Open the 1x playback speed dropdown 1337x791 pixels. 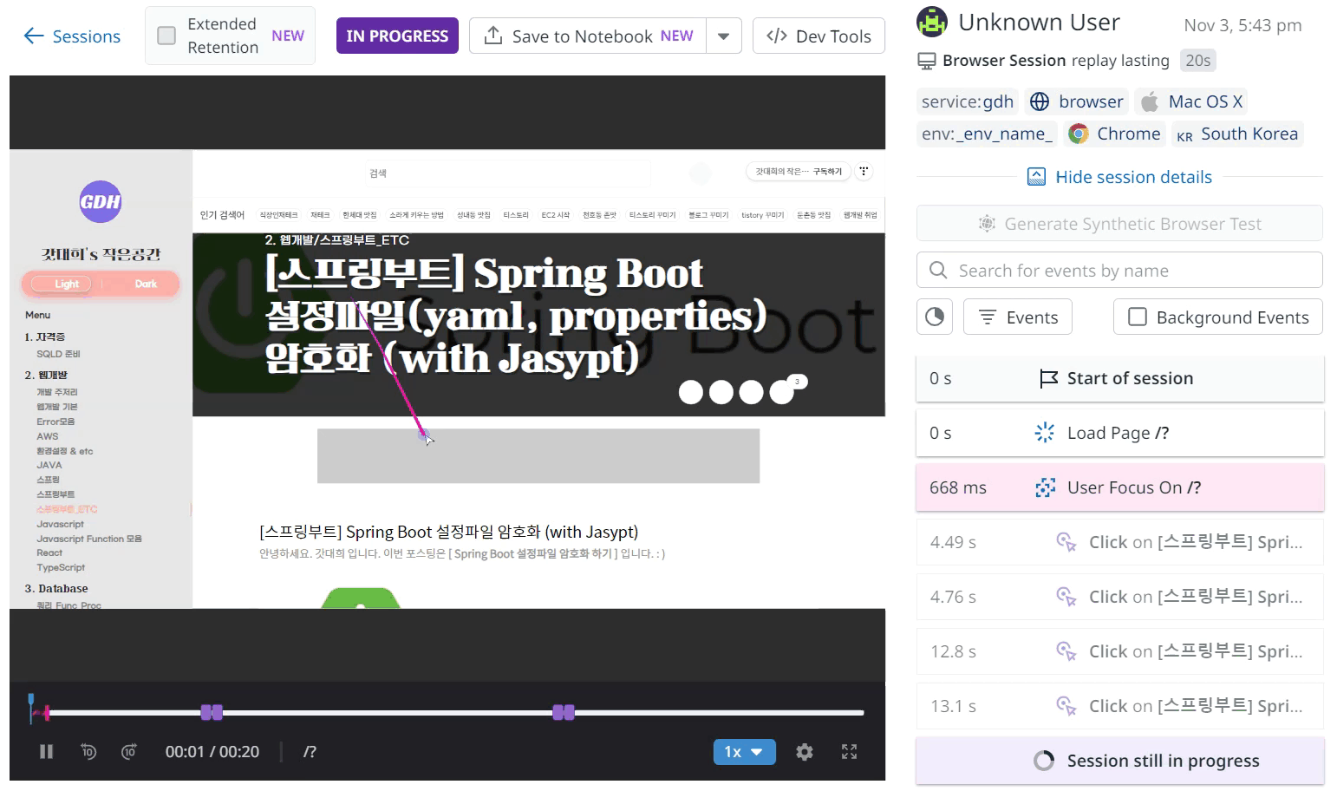[744, 752]
